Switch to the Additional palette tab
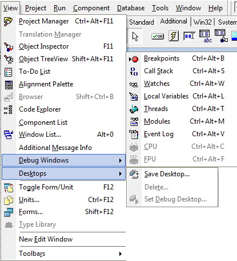237x261 pixels. click(x=174, y=21)
